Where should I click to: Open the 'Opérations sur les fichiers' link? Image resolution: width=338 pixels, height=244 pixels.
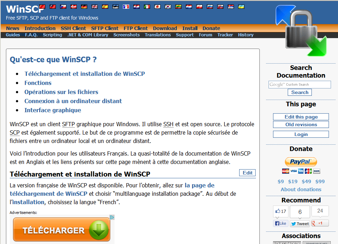click(x=61, y=92)
